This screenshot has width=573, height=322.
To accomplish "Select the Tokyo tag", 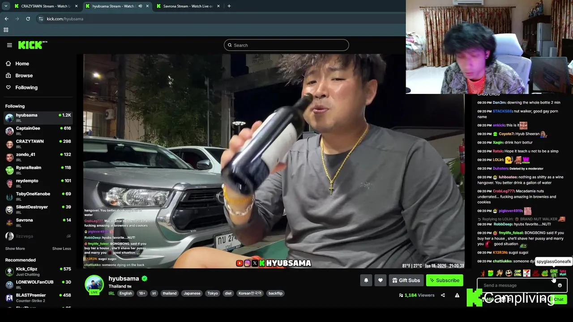I will 213,293.
